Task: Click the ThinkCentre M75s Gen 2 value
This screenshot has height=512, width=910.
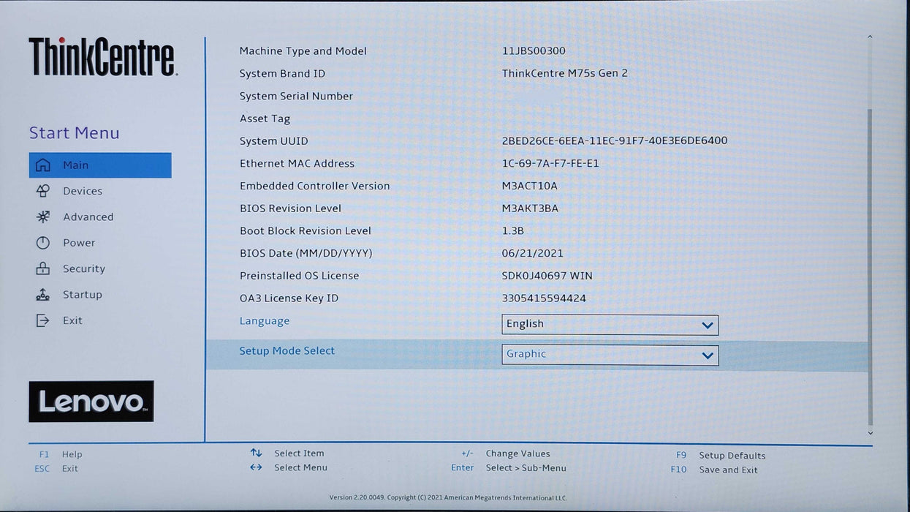Action: tap(565, 73)
